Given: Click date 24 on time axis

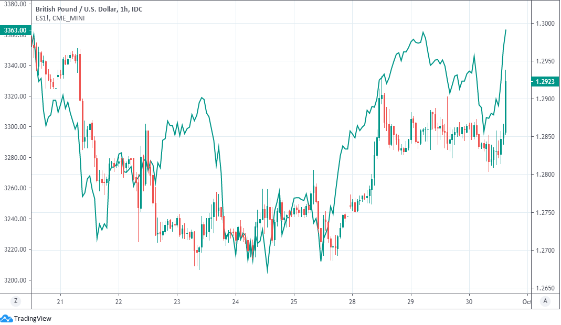Looking at the screenshot, I should [236, 302].
